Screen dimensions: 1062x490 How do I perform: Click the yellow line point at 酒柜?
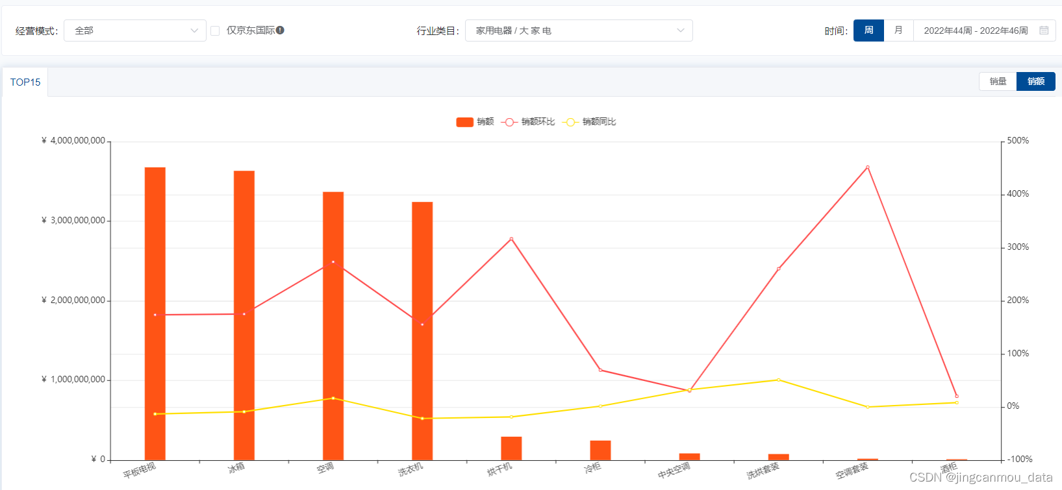point(956,402)
